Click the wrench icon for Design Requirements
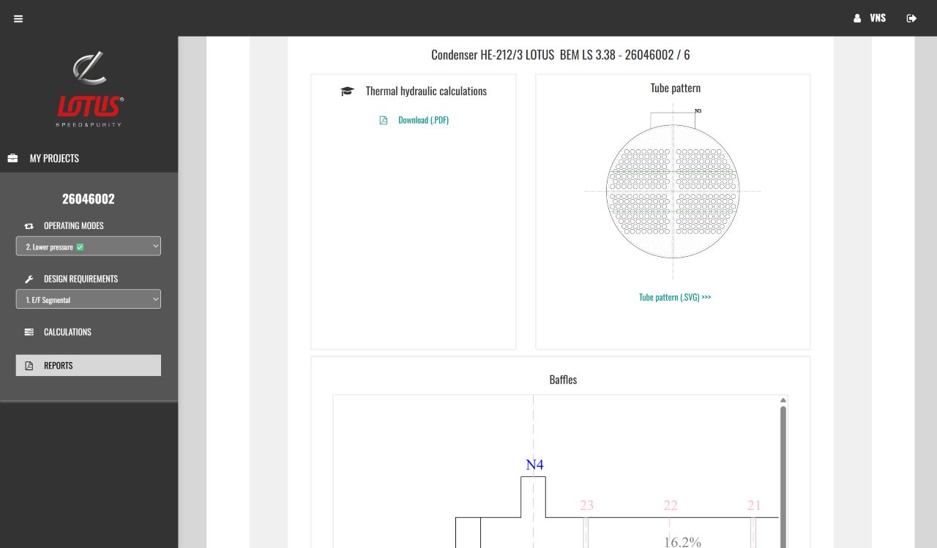The width and height of the screenshot is (937, 548). tap(29, 279)
